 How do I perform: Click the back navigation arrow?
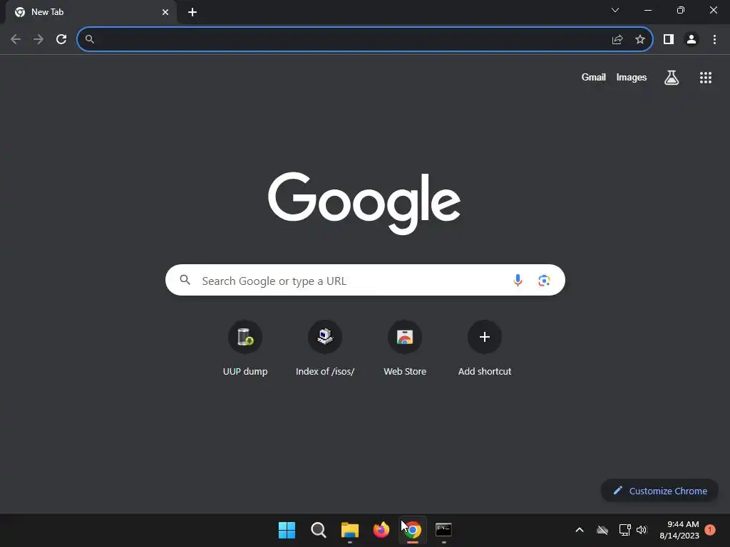pos(16,39)
